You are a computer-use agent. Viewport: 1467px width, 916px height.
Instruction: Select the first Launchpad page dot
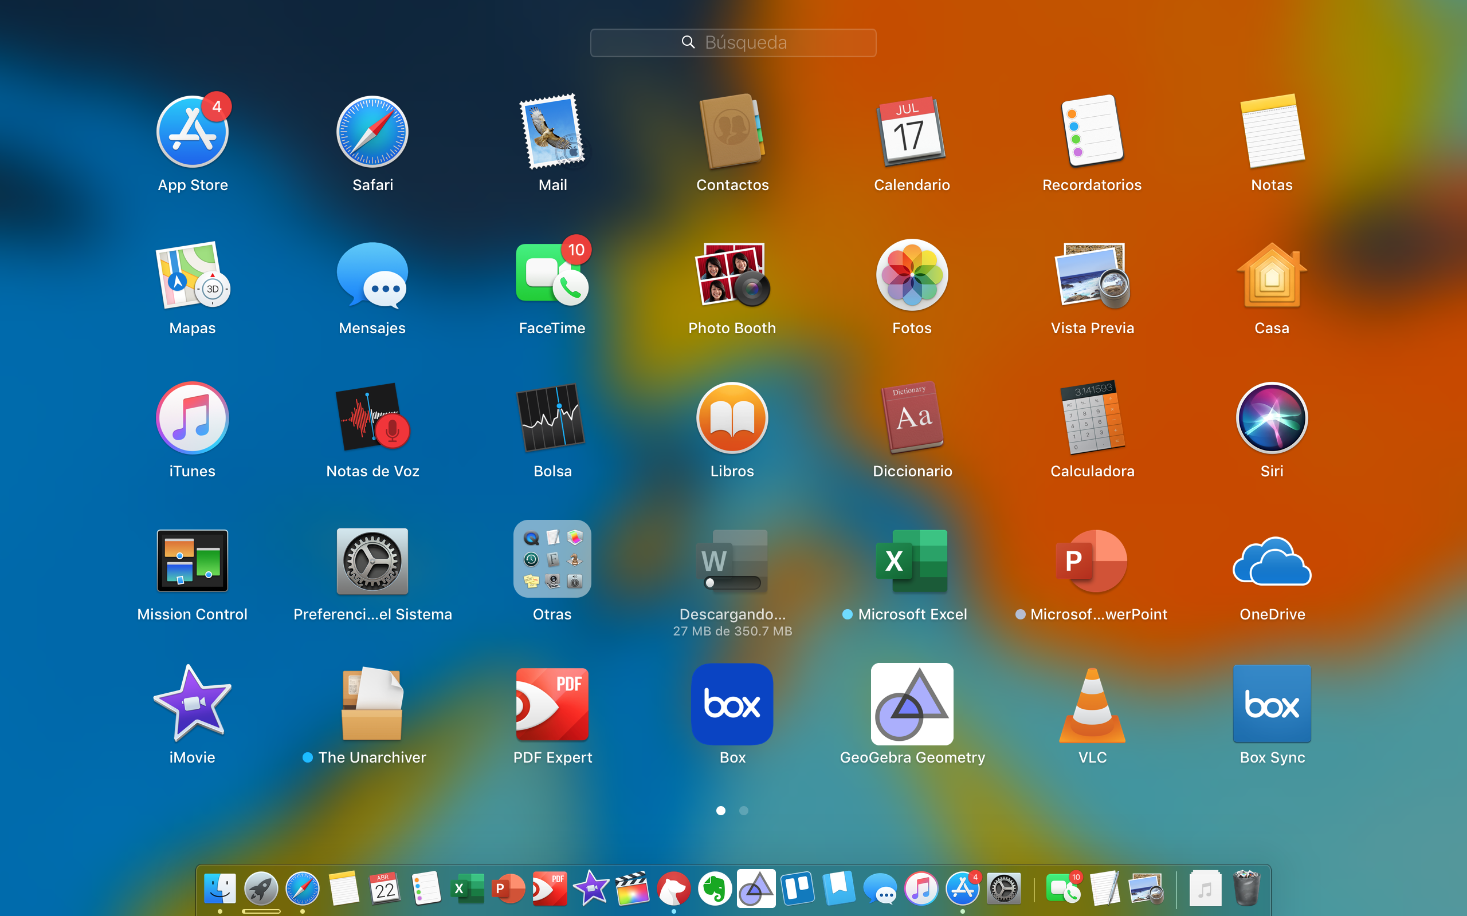721,811
